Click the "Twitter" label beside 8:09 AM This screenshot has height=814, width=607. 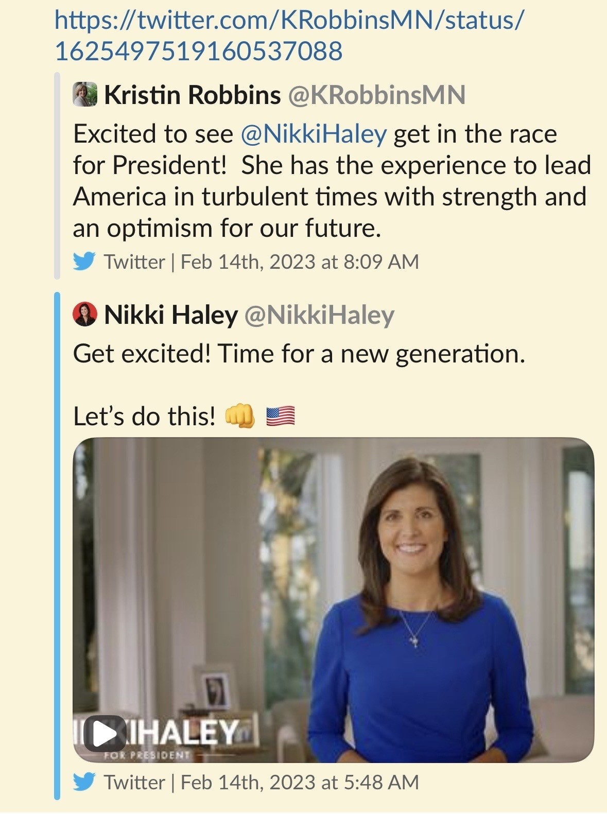pyautogui.click(x=134, y=262)
